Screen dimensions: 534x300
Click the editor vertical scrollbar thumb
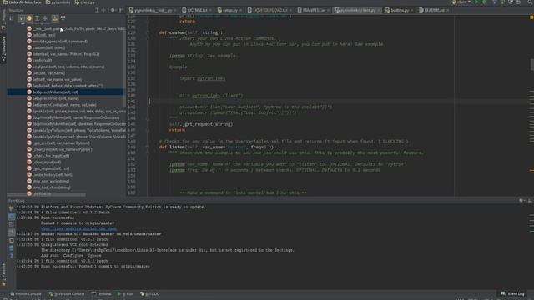(x=531, y=65)
